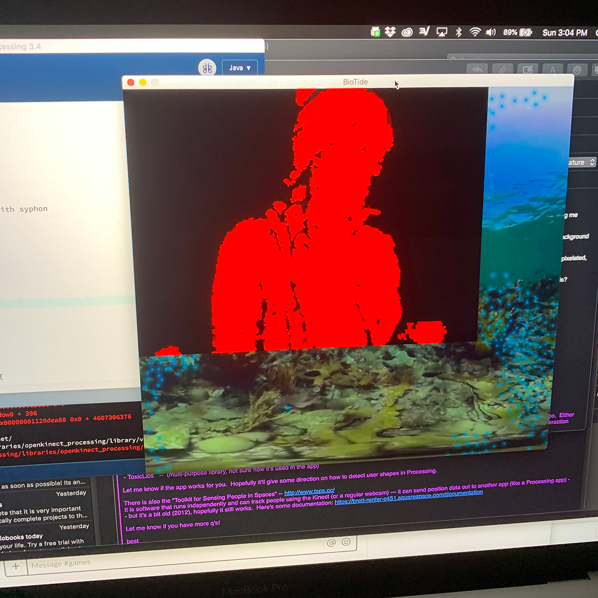Click the checkmark-lines menu bar icon
The width and height of the screenshot is (598, 598).
(x=424, y=32)
